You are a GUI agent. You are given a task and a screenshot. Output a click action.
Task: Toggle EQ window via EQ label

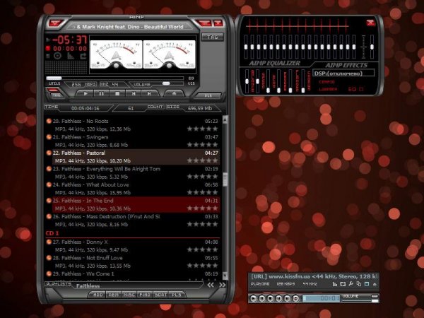click(x=192, y=78)
